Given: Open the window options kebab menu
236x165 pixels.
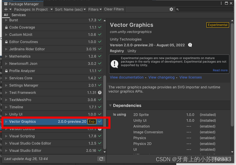Looking at the screenshot, I should click(x=221, y=3).
